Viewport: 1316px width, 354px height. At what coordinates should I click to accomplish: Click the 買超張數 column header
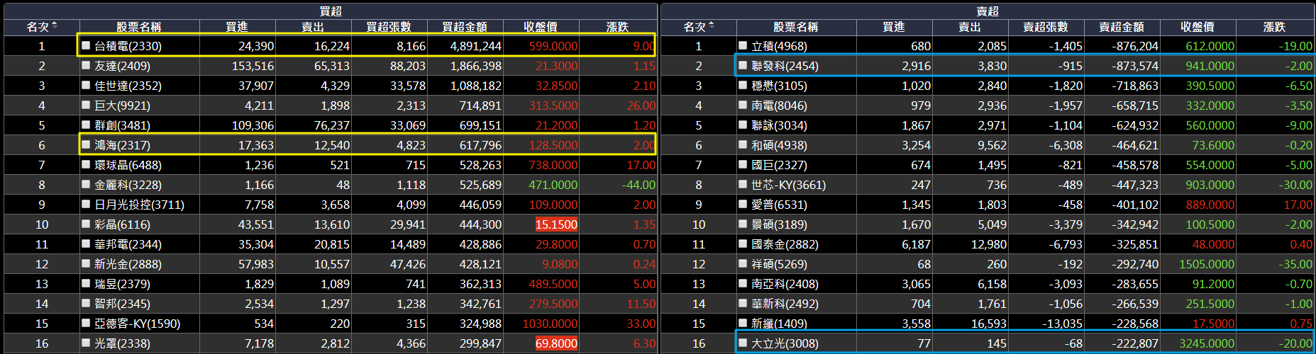[x=389, y=27]
